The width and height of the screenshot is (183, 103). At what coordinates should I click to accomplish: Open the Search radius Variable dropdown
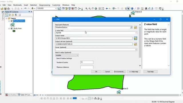[x=77, y=55]
